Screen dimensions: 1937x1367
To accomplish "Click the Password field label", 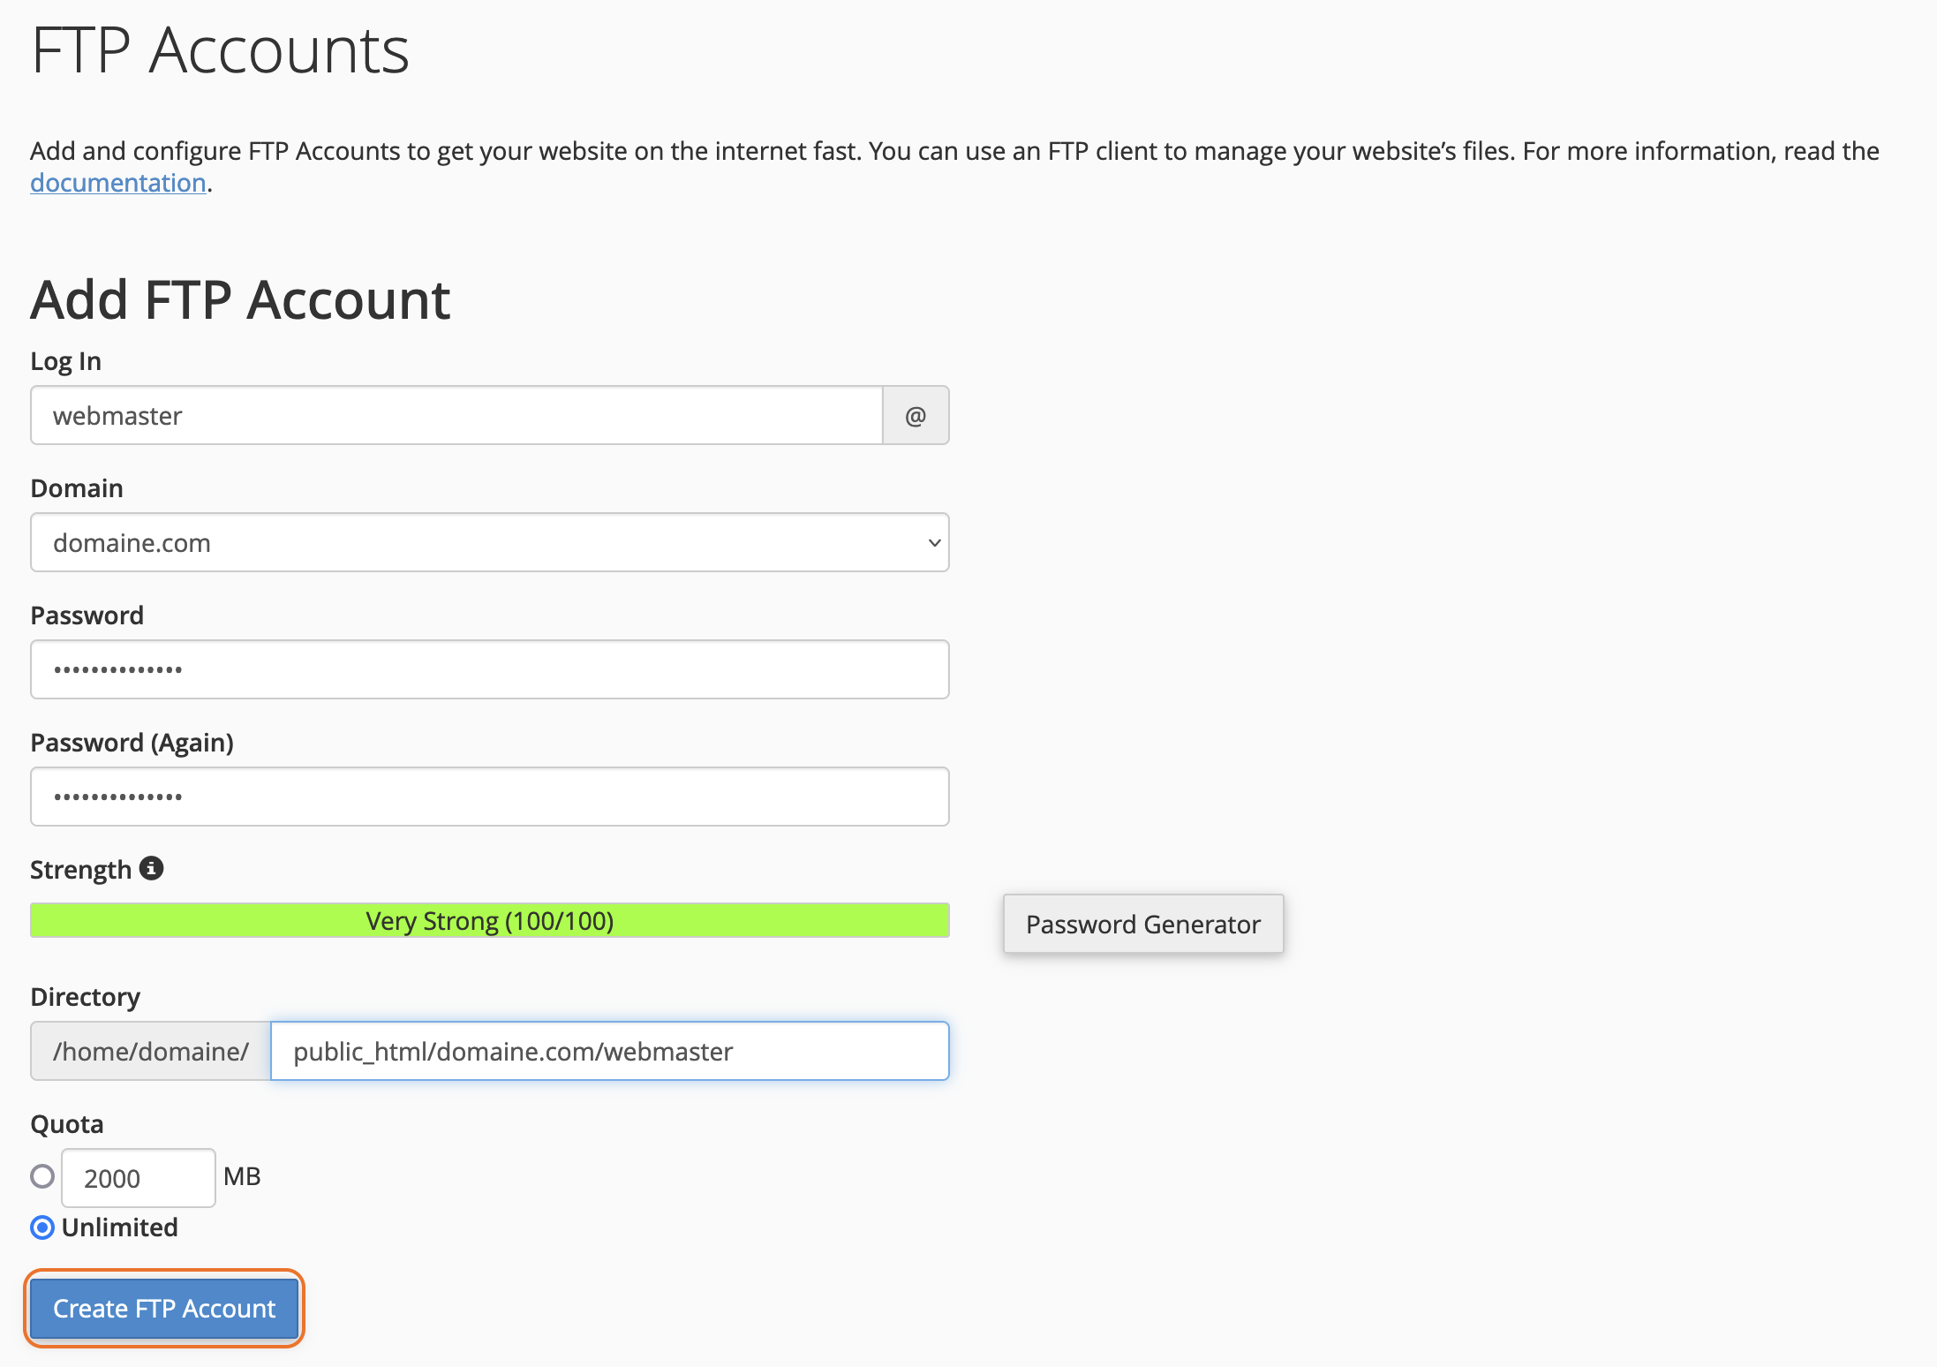I will point(87,616).
